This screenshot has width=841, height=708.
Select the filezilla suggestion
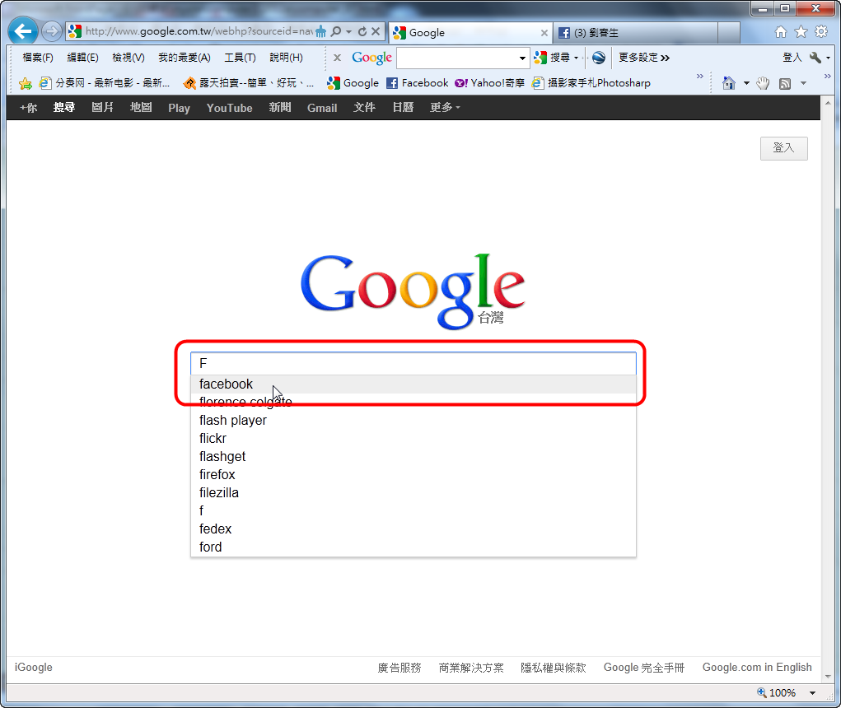tap(413, 492)
